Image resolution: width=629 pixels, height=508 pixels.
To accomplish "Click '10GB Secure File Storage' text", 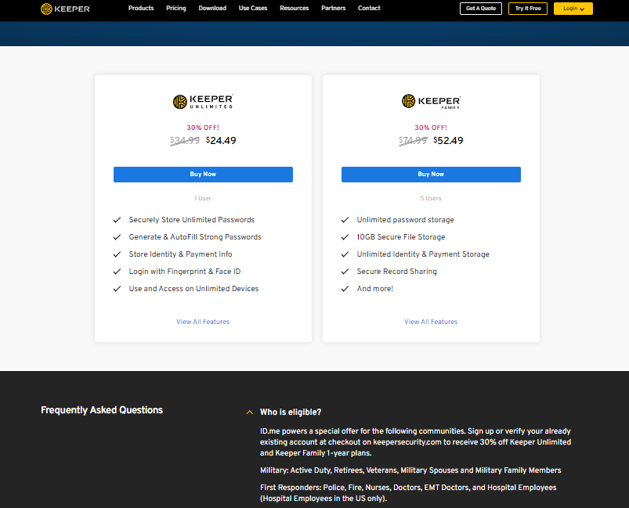I will coord(401,237).
